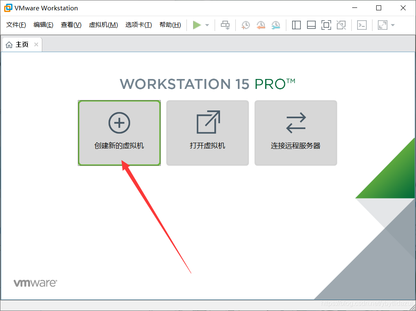
Task: Open the console view icon
Action: click(362, 25)
